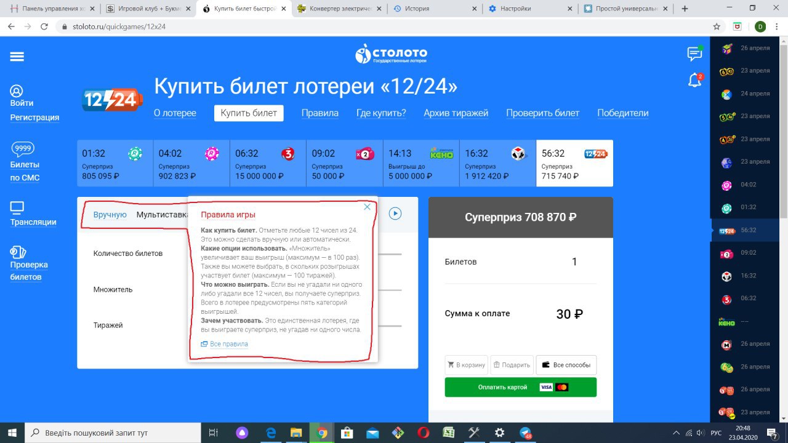788x443 pixels.
Task: Select the 16:32 lottery card 1 912 420 ₽
Action: pyautogui.click(x=497, y=163)
